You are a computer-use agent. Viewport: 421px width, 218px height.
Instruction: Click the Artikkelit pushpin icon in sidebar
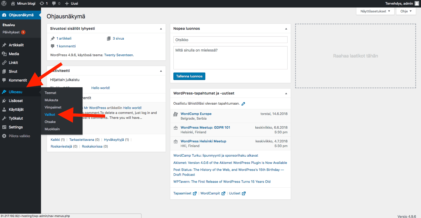tap(4, 45)
